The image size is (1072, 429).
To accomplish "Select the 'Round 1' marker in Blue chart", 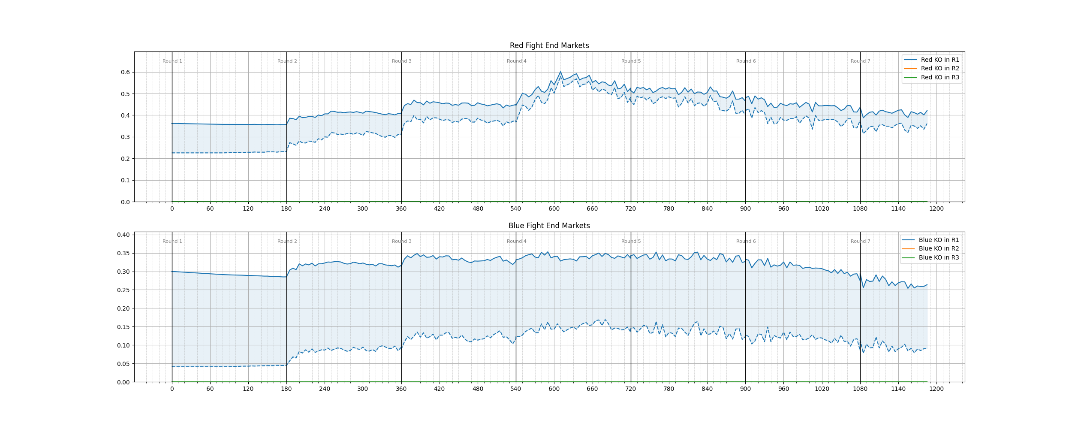I will pos(172,241).
